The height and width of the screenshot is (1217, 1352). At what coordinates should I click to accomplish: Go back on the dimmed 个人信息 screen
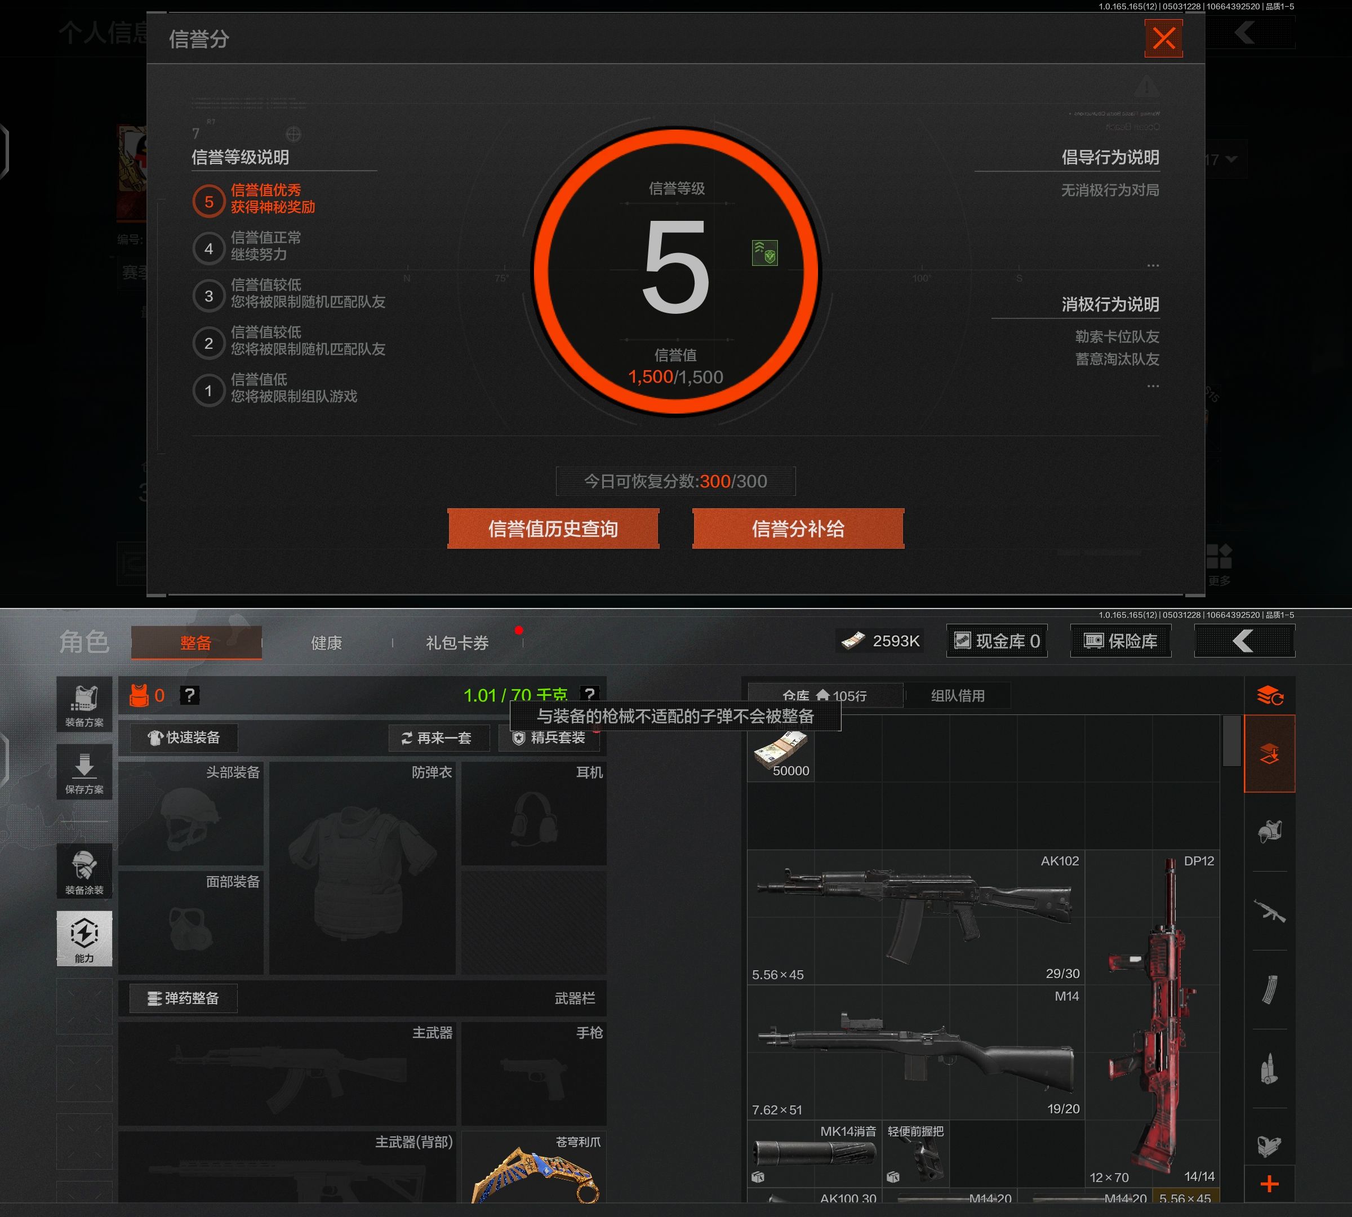1244,32
